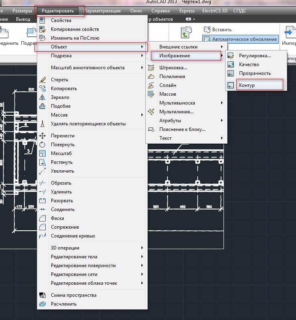The height and width of the screenshot is (320, 296).
Task: Click the image Quality (Качество) icon
Action: pos(231,64)
